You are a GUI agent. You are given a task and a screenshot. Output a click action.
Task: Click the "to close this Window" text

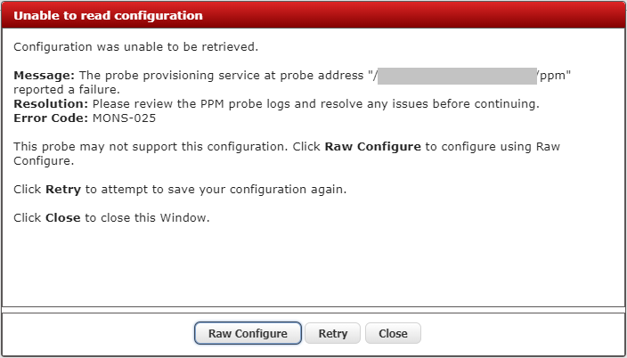click(148, 217)
